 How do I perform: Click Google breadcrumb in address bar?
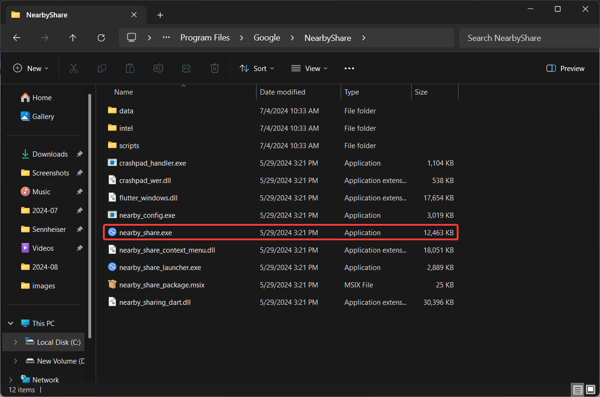click(x=267, y=38)
